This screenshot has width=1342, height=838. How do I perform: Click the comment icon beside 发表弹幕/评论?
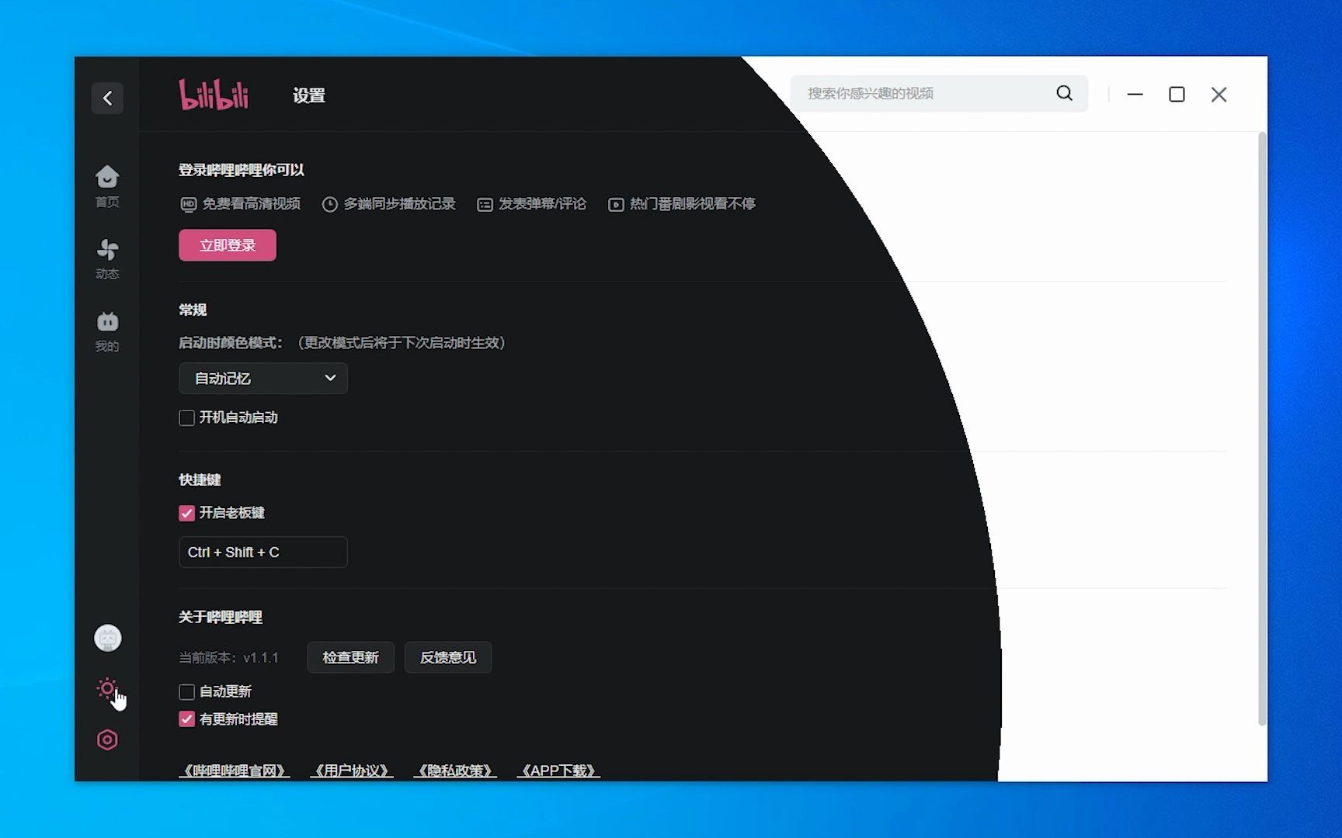click(485, 205)
